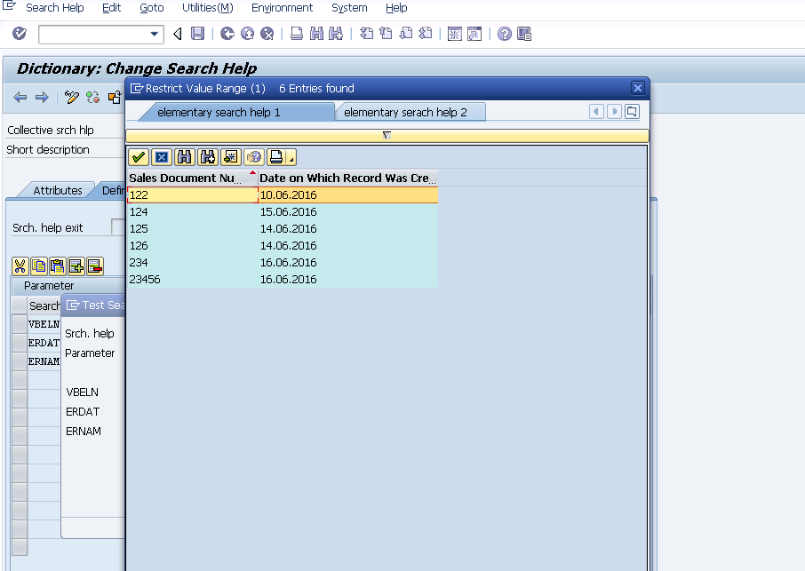Delete a row using the red minus icon

coord(94,266)
